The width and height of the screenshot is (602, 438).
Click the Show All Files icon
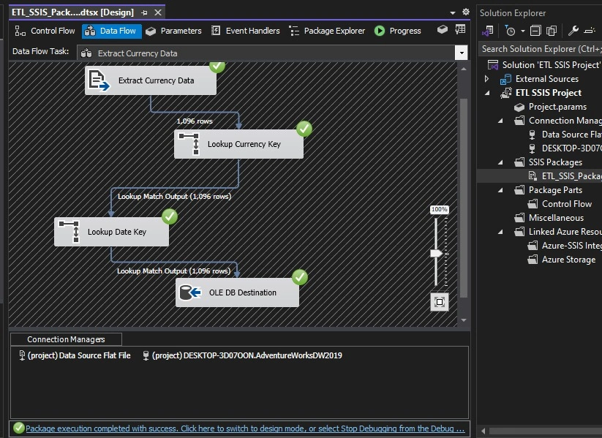coord(552,30)
